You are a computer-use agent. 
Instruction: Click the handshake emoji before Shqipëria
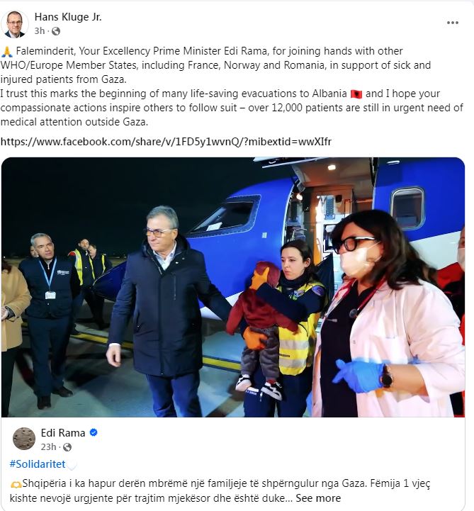pyautogui.click(x=16, y=484)
